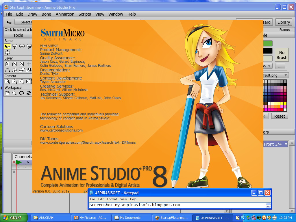Open the Draw menu

(32, 14)
